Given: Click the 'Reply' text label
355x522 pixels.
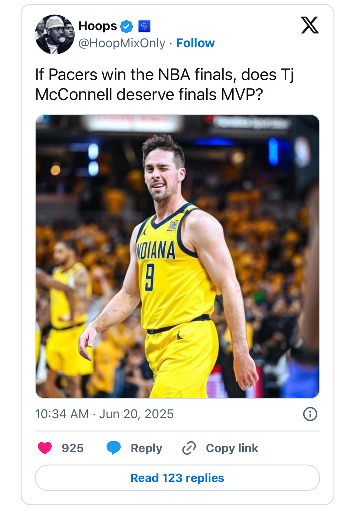Looking at the screenshot, I should click(x=146, y=448).
